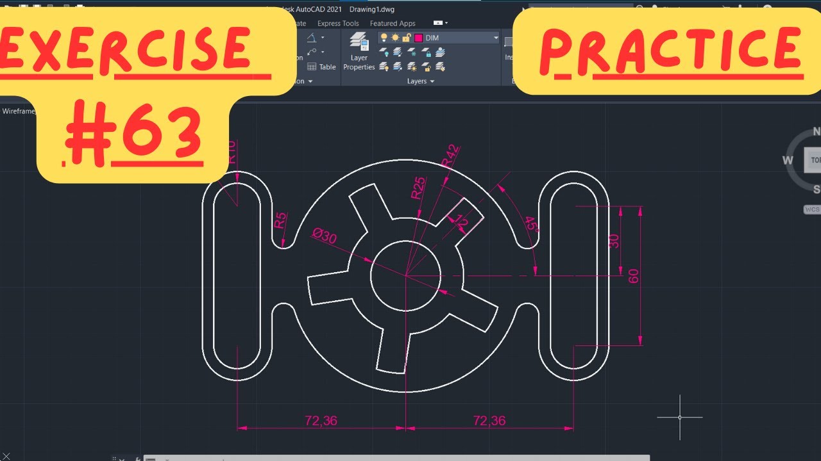Click the Isolate layer icon
821x461 pixels.
pyautogui.click(x=398, y=52)
